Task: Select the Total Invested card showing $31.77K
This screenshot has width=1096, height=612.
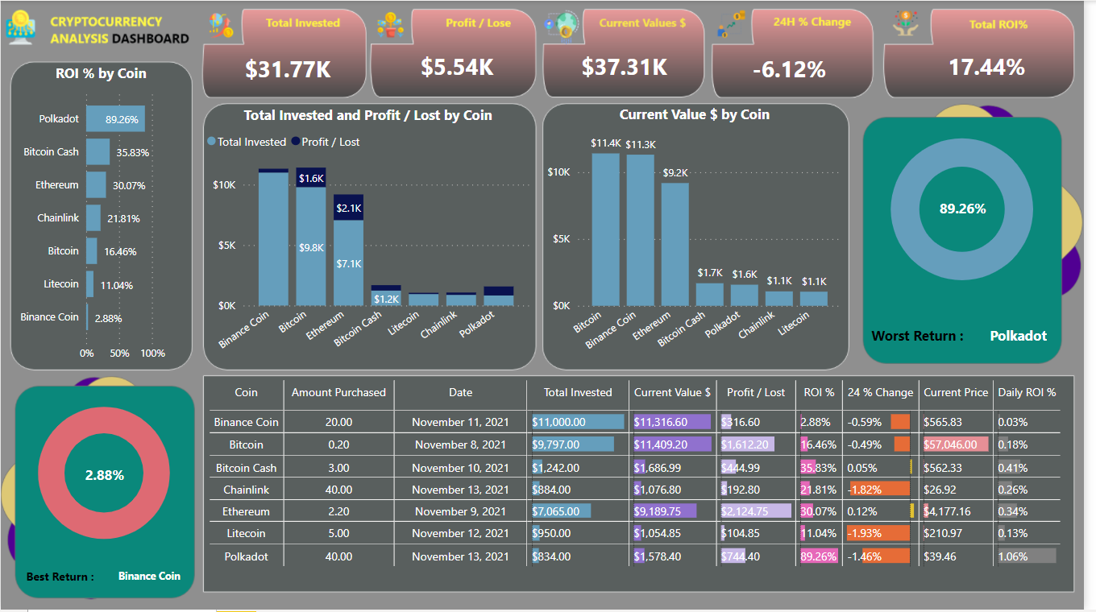Action: pos(284,53)
